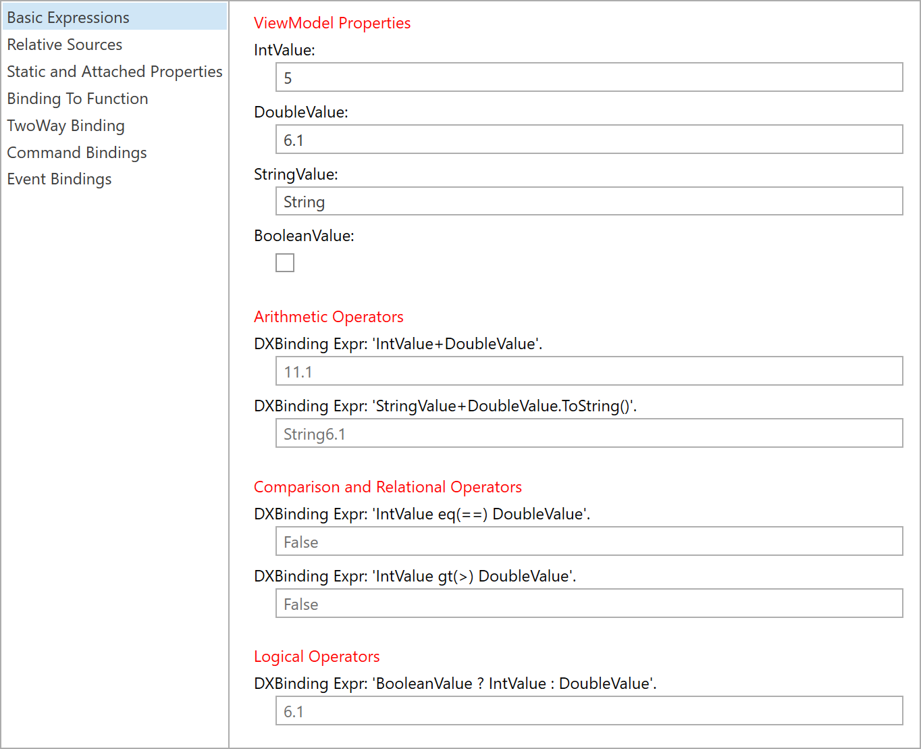Viewport: 921px width, 749px height.
Task: Click into the StringValue text box
Action: [x=589, y=201]
